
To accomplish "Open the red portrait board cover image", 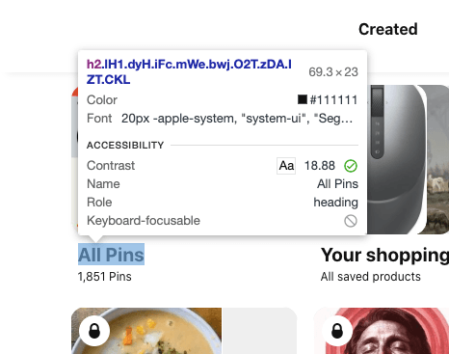I will pos(382,331).
